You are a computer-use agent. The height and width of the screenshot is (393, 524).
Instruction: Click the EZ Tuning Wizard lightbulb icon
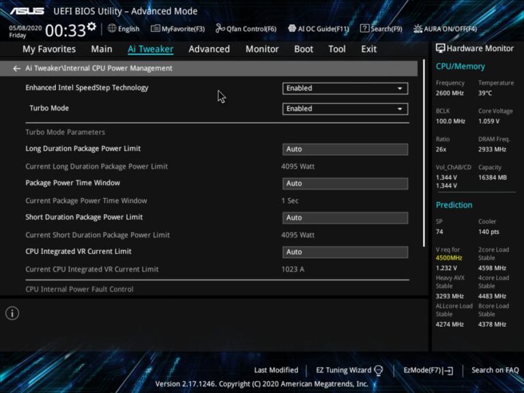tap(378, 370)
